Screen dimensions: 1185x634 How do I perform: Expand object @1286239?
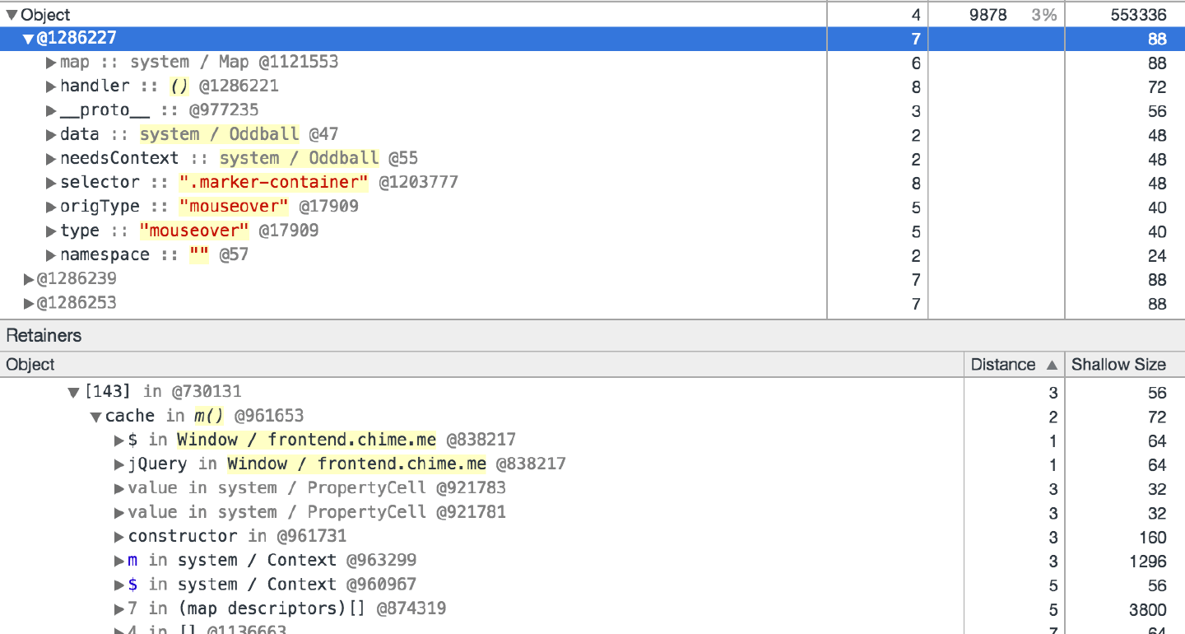(x=30, y=279)
